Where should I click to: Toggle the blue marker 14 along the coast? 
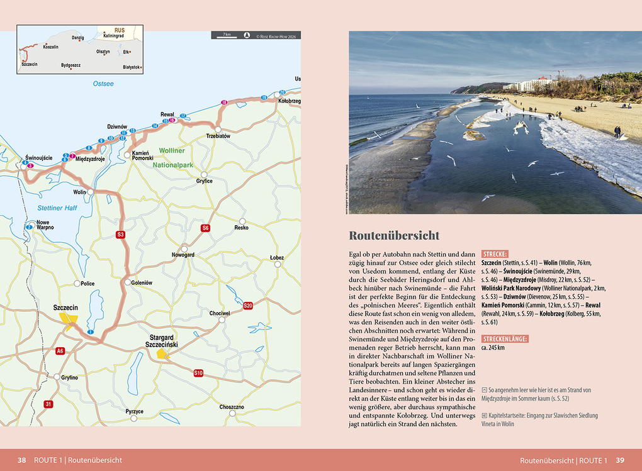(155, 126)
